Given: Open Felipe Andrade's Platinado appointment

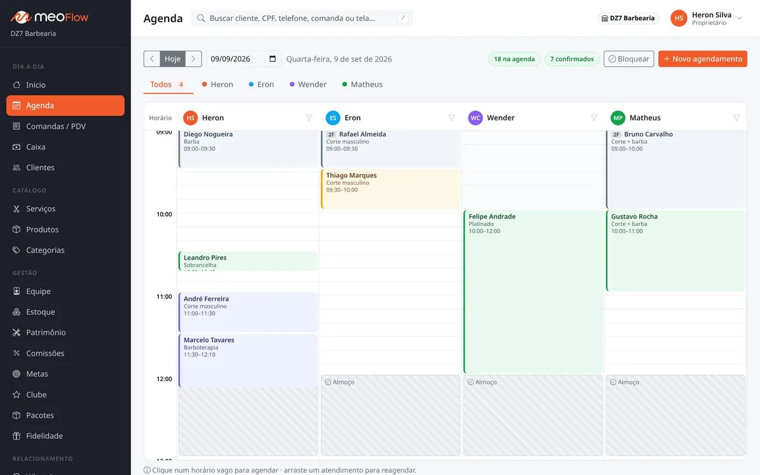Looking at the screenshot, I should pyautogui.click(x=533, y=292).
